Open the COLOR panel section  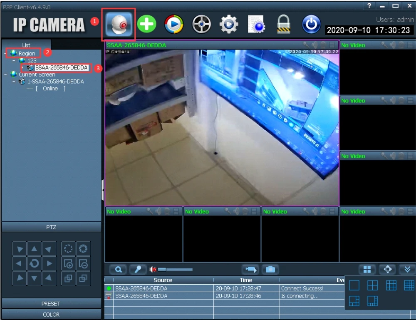tap(51, 315)
